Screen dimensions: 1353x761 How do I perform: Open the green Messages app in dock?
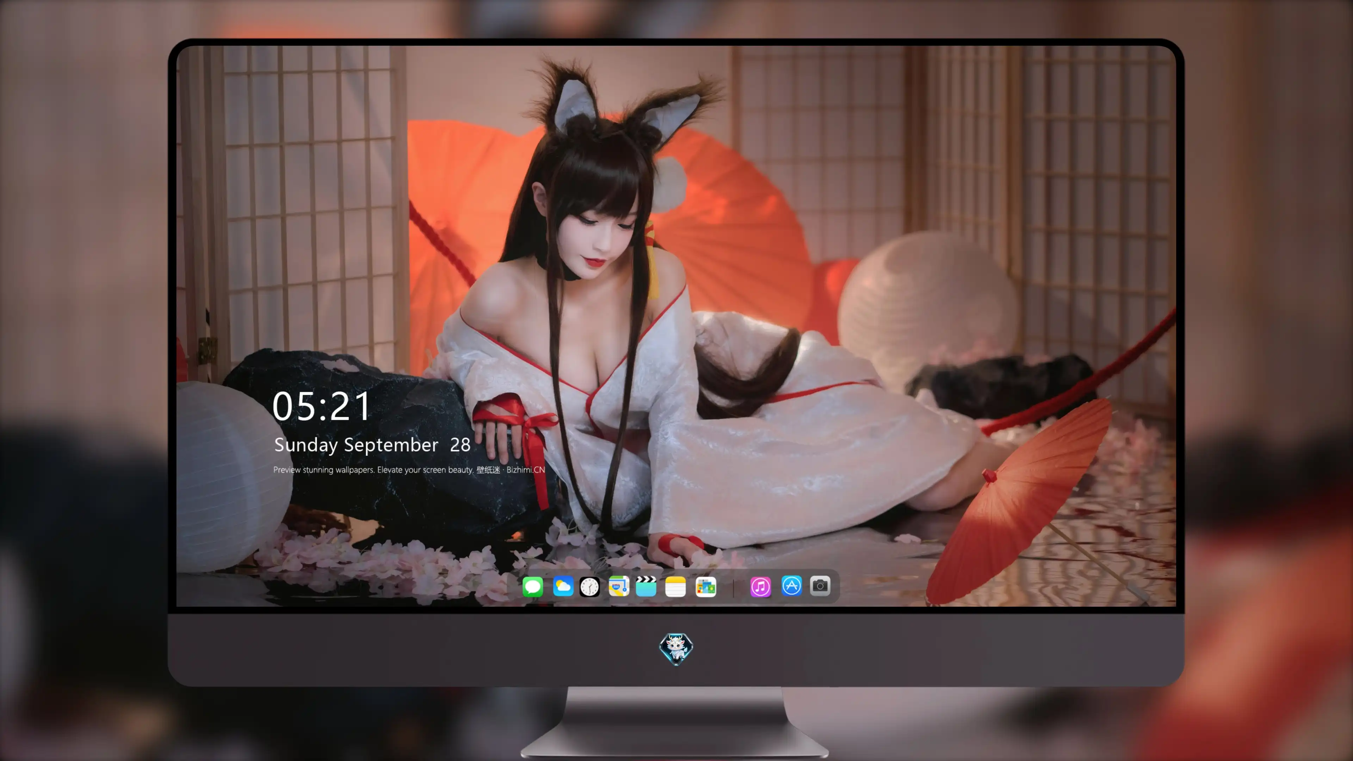point(533,586)
